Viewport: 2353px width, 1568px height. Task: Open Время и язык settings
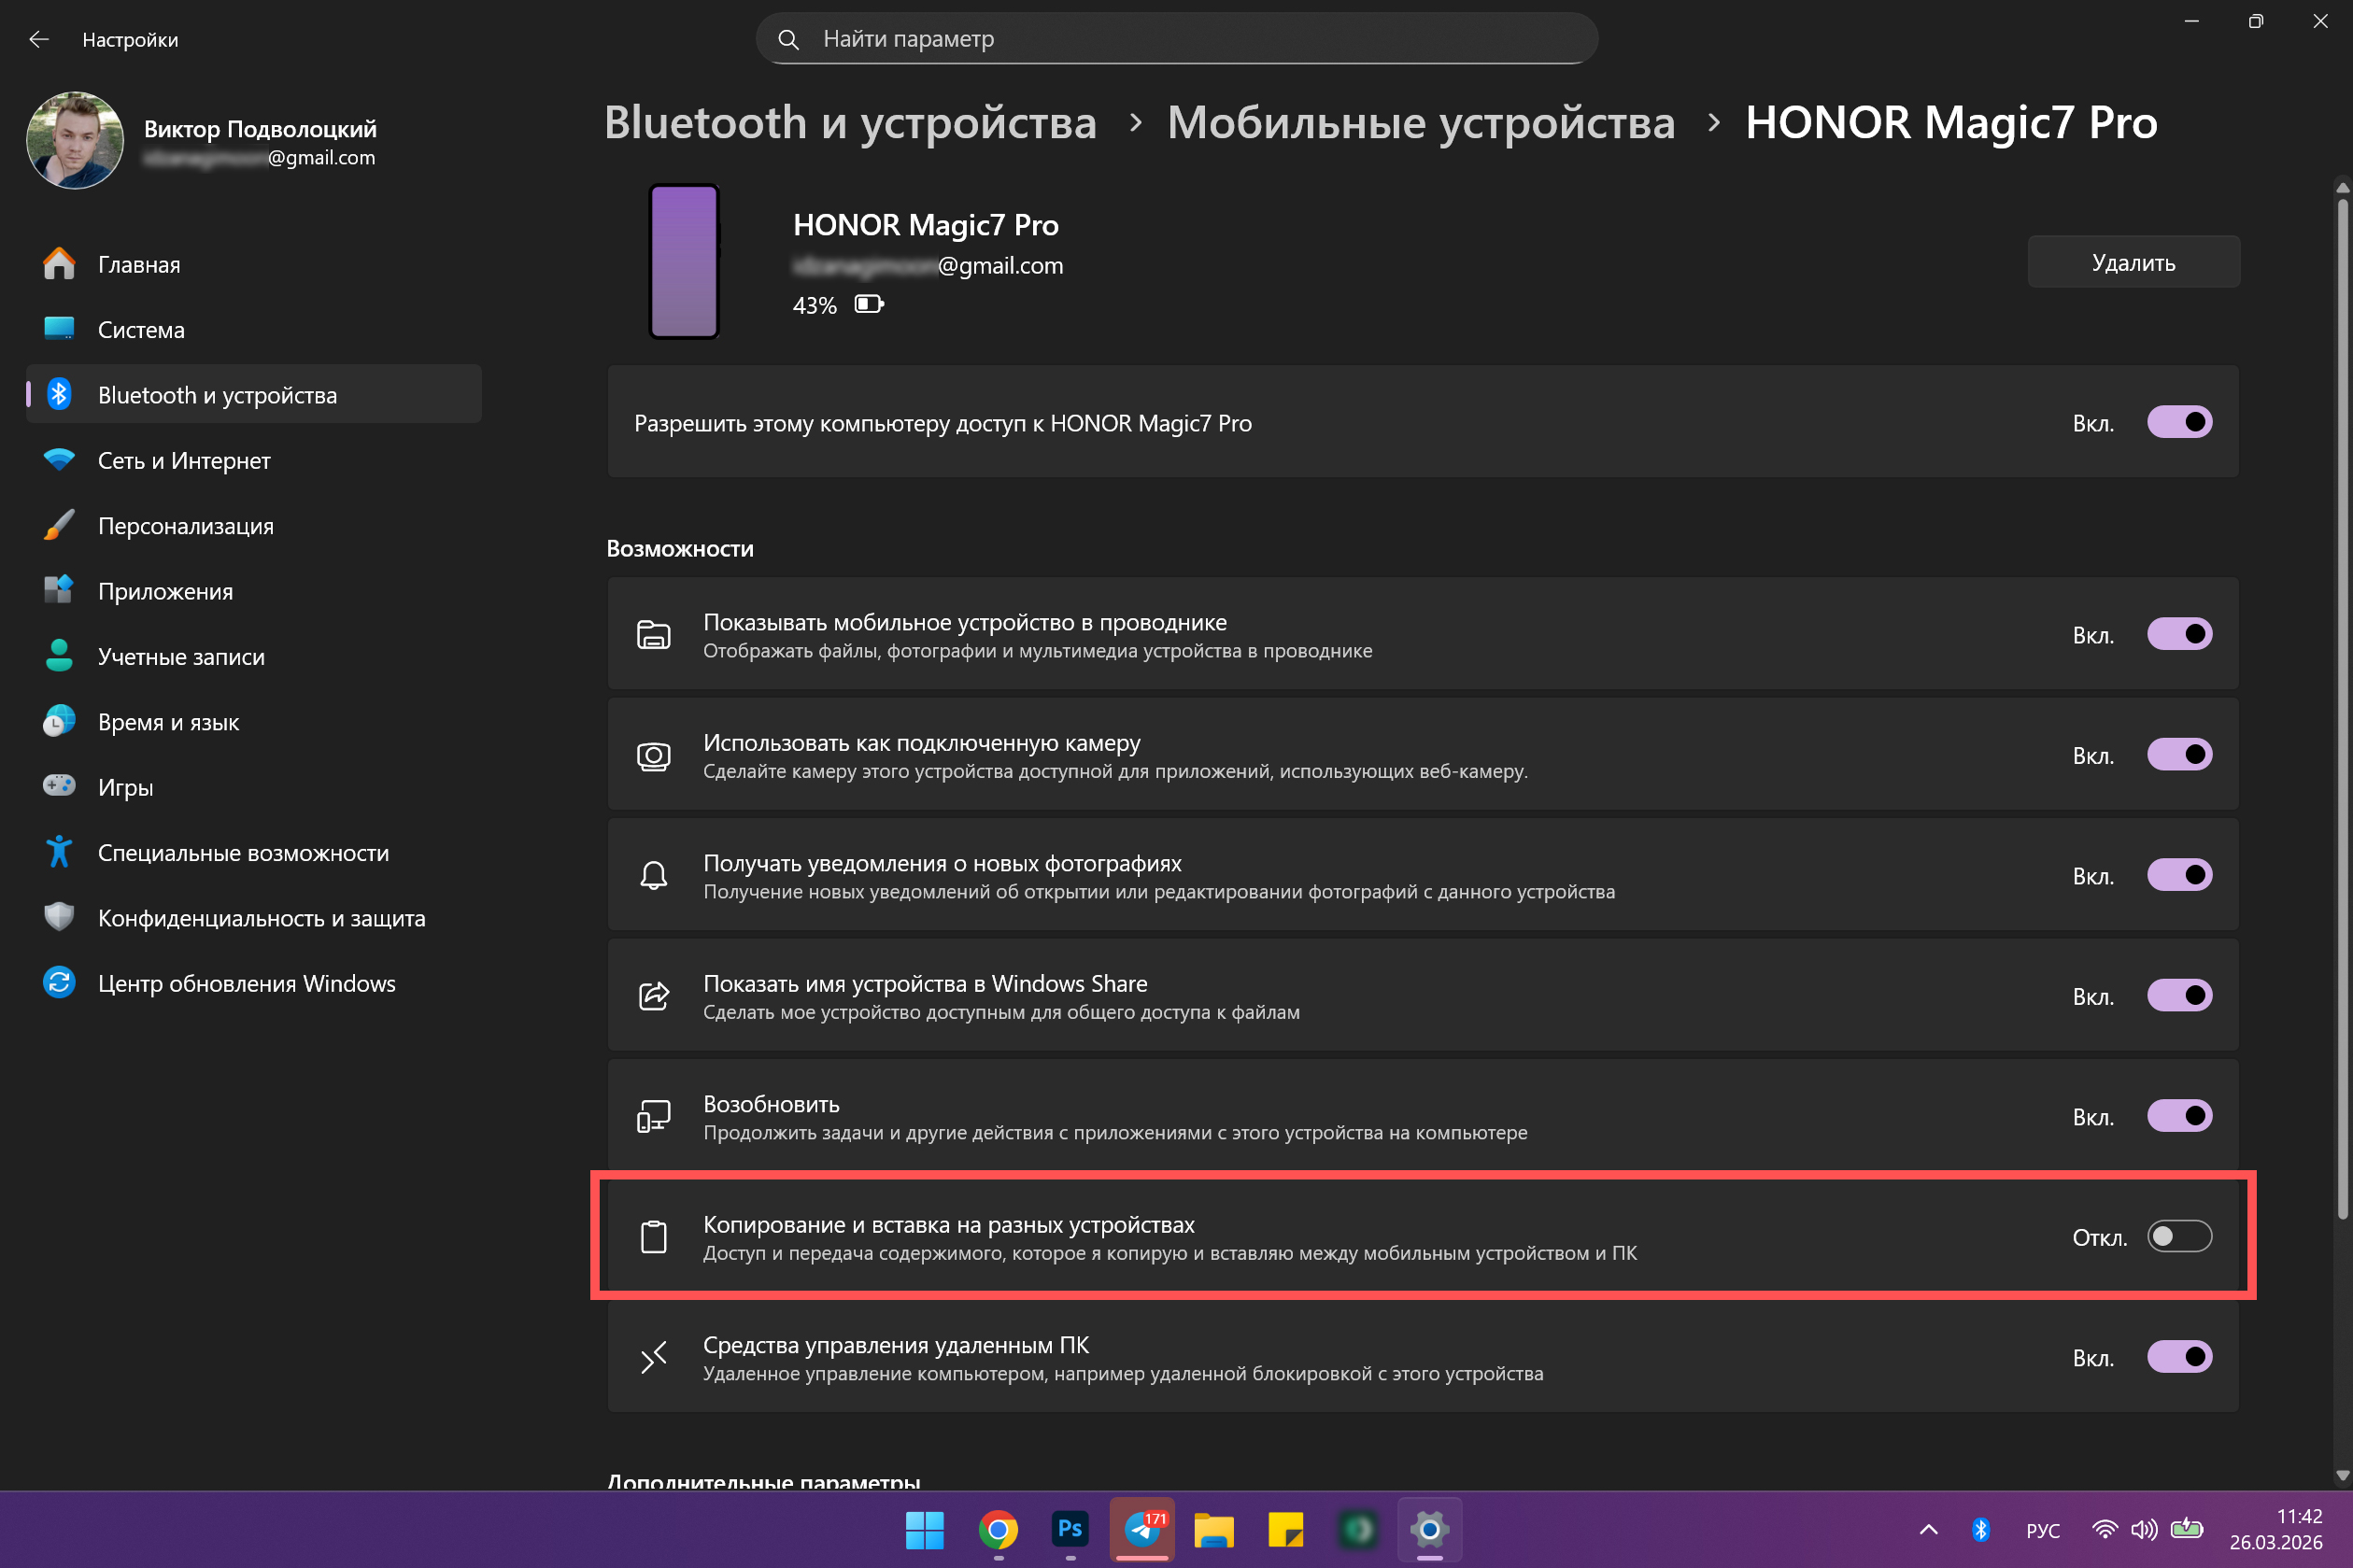click(168, 722)
